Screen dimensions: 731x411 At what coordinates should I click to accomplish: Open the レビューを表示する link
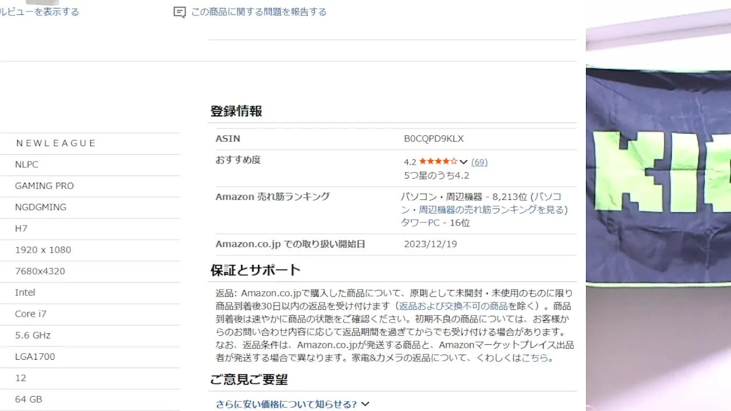point(40,12)
